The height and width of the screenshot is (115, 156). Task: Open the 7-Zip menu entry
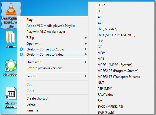tap(30, 38)
